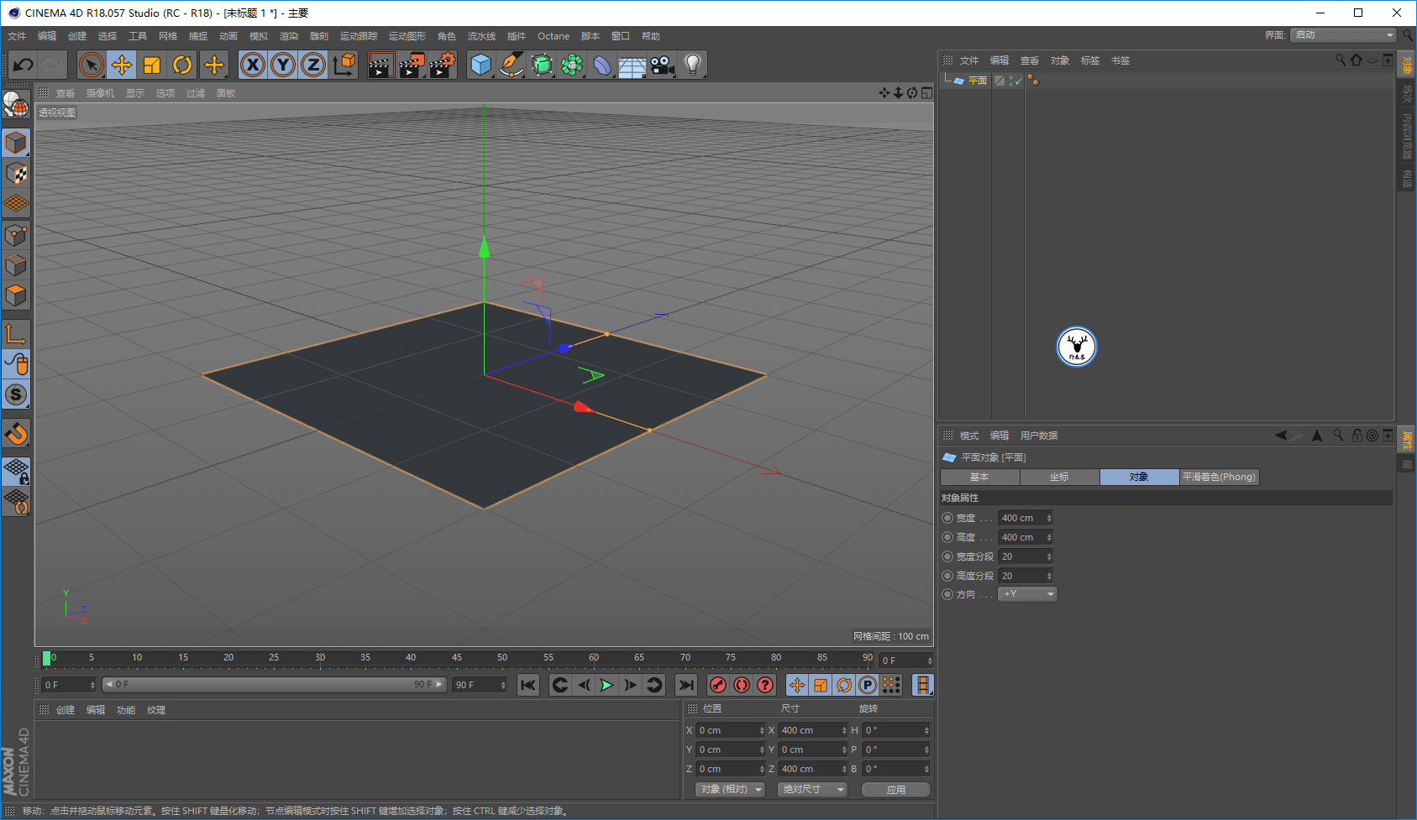Click the search icon in object manager

click(1341, 60)
